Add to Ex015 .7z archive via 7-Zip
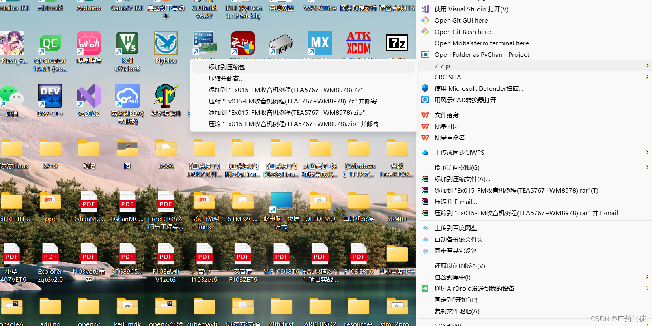 [303, 90]
